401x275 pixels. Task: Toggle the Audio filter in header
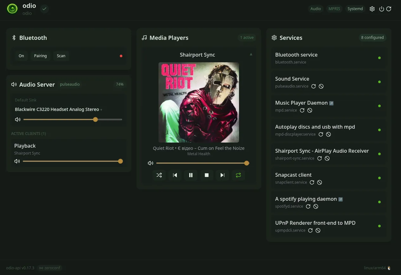pyautogui.click(x=315, y=9)
